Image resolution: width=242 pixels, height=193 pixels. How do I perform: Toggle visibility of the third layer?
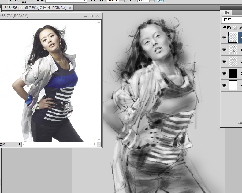[x=224, y=61]
